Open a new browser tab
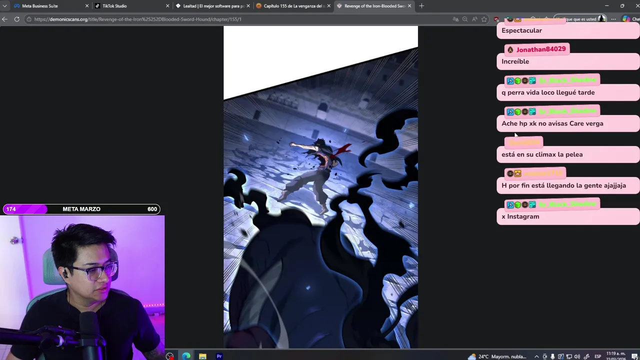The image size is (640, 360). 421,6
